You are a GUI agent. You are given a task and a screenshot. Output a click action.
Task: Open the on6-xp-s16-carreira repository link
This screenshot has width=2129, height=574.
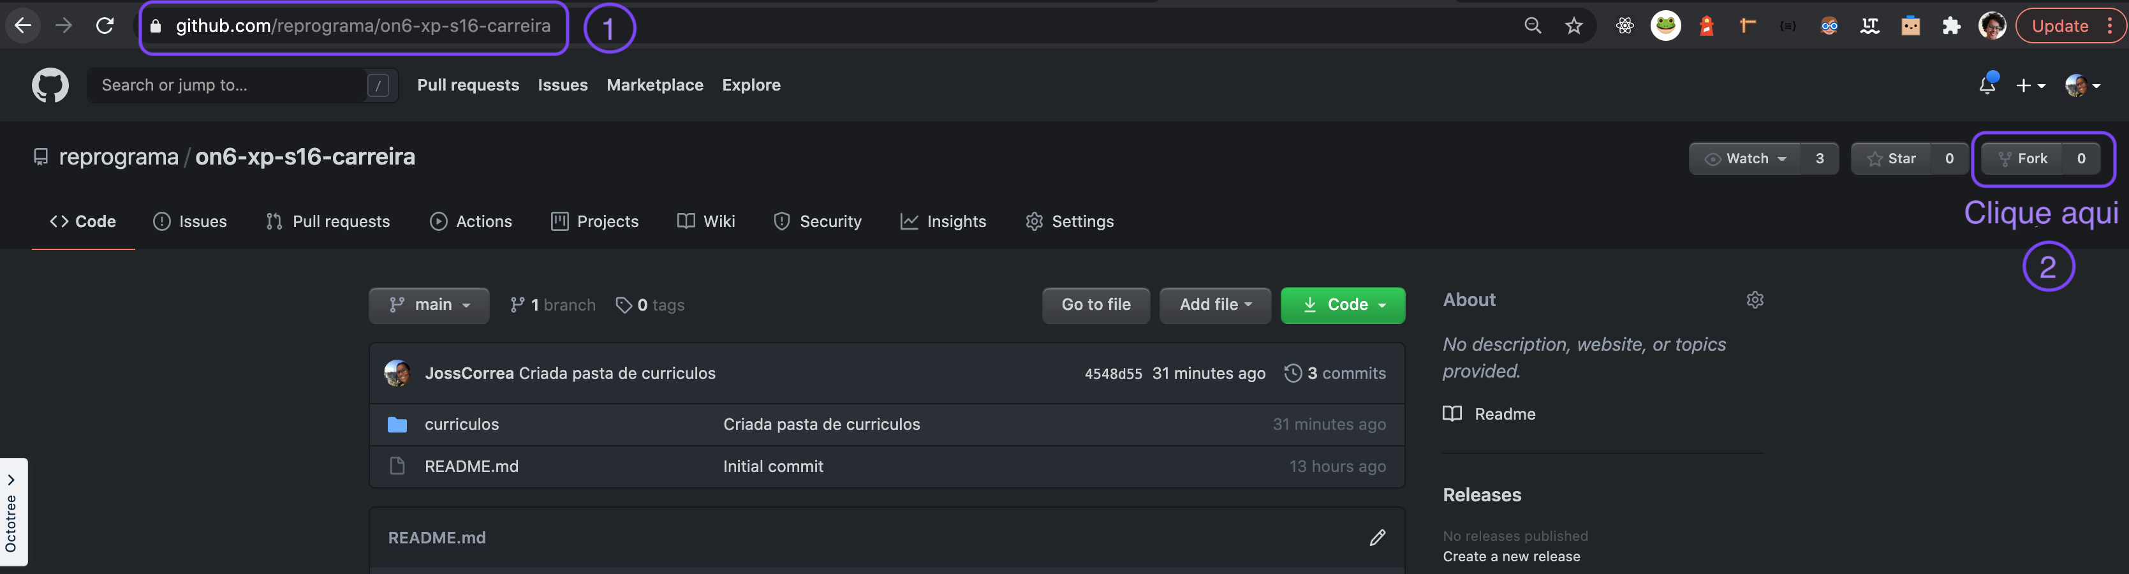point(305,157)
